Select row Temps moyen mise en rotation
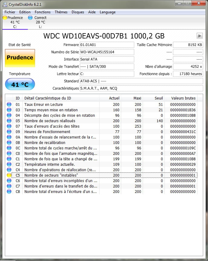Viewport: 208px width, 261px height. [x=102, y=110]
